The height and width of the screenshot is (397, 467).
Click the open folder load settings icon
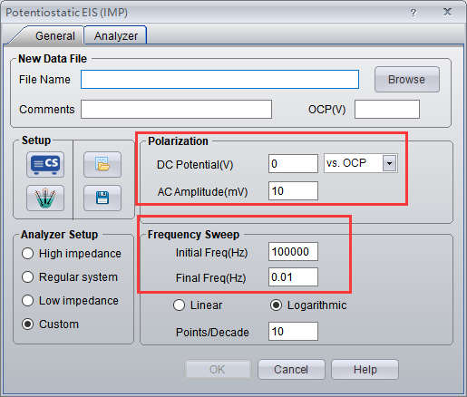[102, 164]
